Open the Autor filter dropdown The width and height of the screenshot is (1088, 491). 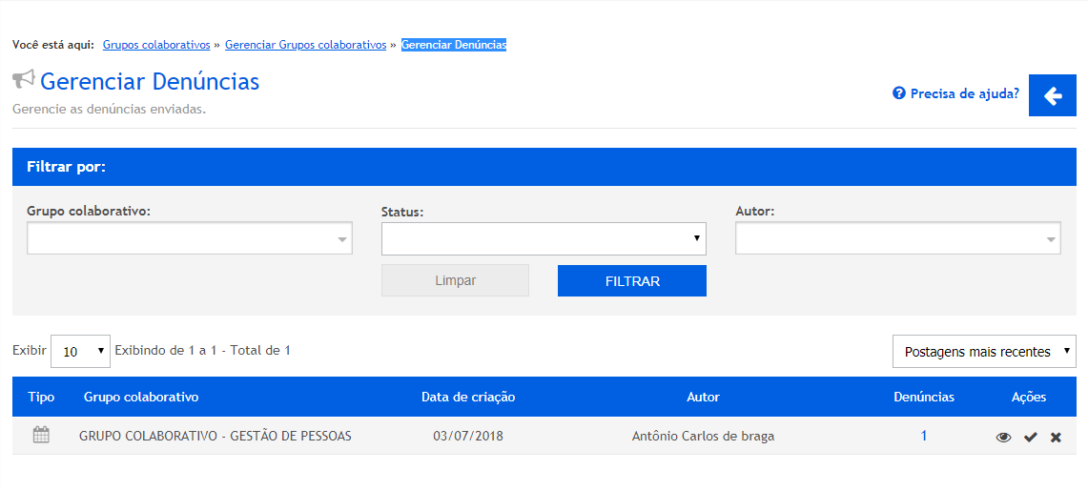[x=897, y=238]
